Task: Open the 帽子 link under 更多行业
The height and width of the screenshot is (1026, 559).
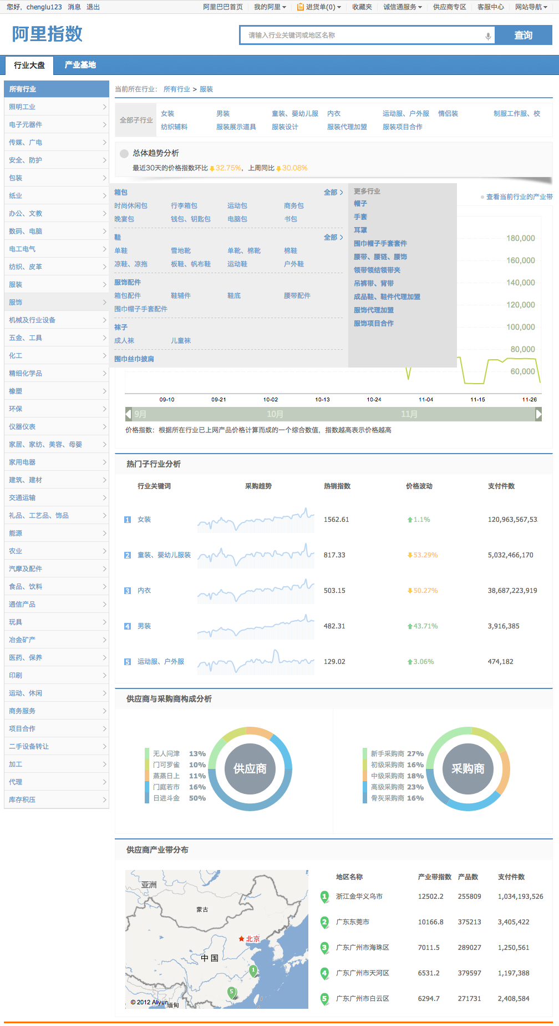Action: (x=360, y=204)
